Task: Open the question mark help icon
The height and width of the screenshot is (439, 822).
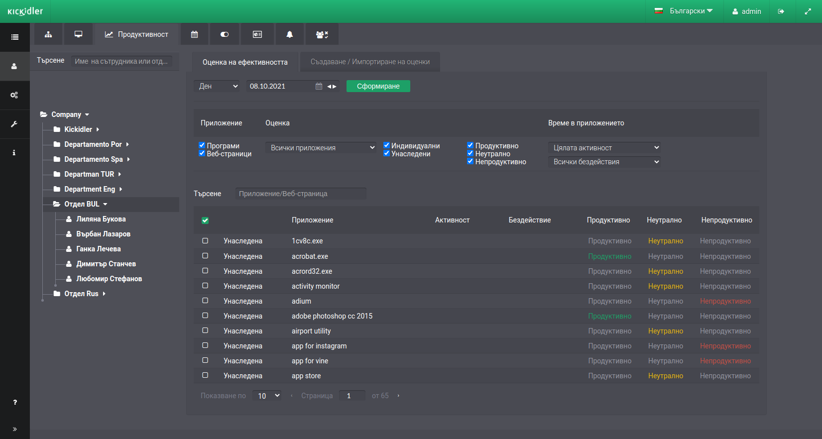Action: pyautogui.click(x=15, y=402)
